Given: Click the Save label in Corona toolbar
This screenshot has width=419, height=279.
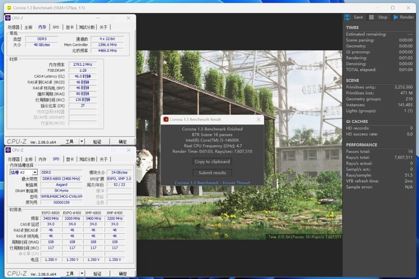Looking at the screenshot, I should [x=358, y=17].
